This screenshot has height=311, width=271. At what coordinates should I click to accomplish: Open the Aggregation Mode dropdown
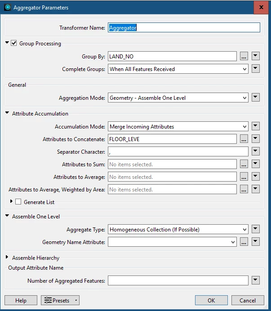(x=178, y=98)
